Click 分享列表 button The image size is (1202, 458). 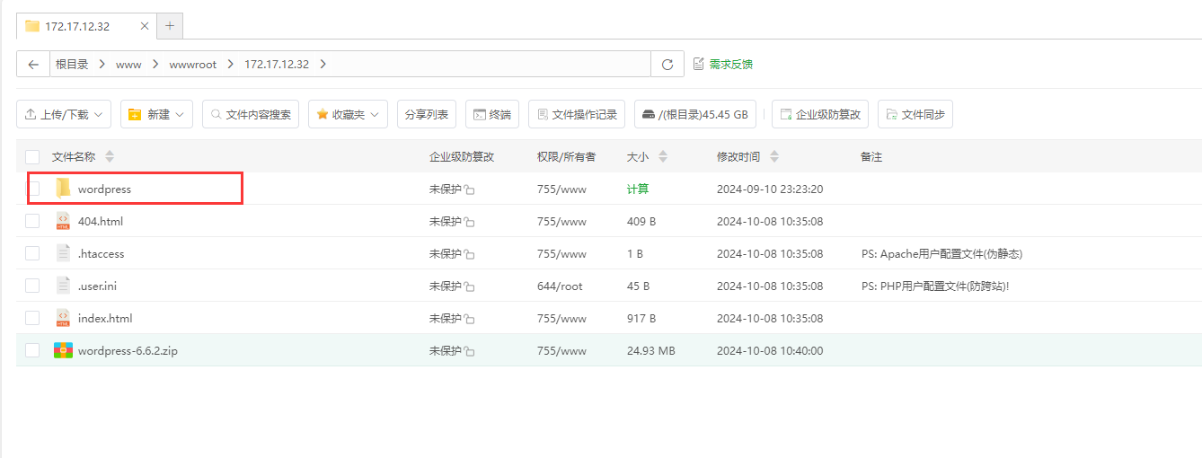(x=426, y=114)
